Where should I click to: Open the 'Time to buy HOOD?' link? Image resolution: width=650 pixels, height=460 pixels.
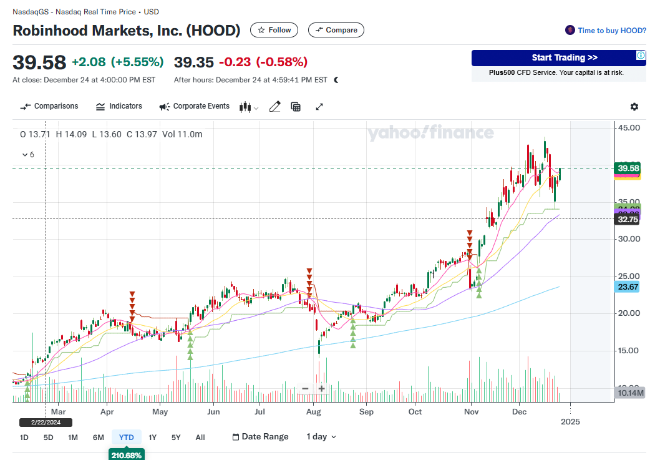[x=606, y=31]
